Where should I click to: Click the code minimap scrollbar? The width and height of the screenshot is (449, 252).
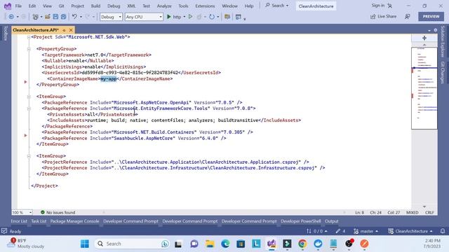tap(424, 88)
